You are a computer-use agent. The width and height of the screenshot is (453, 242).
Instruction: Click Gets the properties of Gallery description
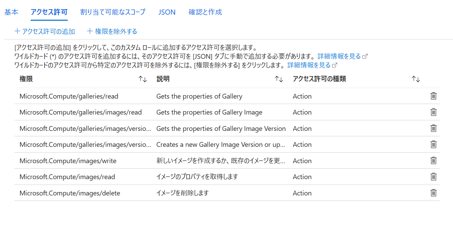point(199,96)
